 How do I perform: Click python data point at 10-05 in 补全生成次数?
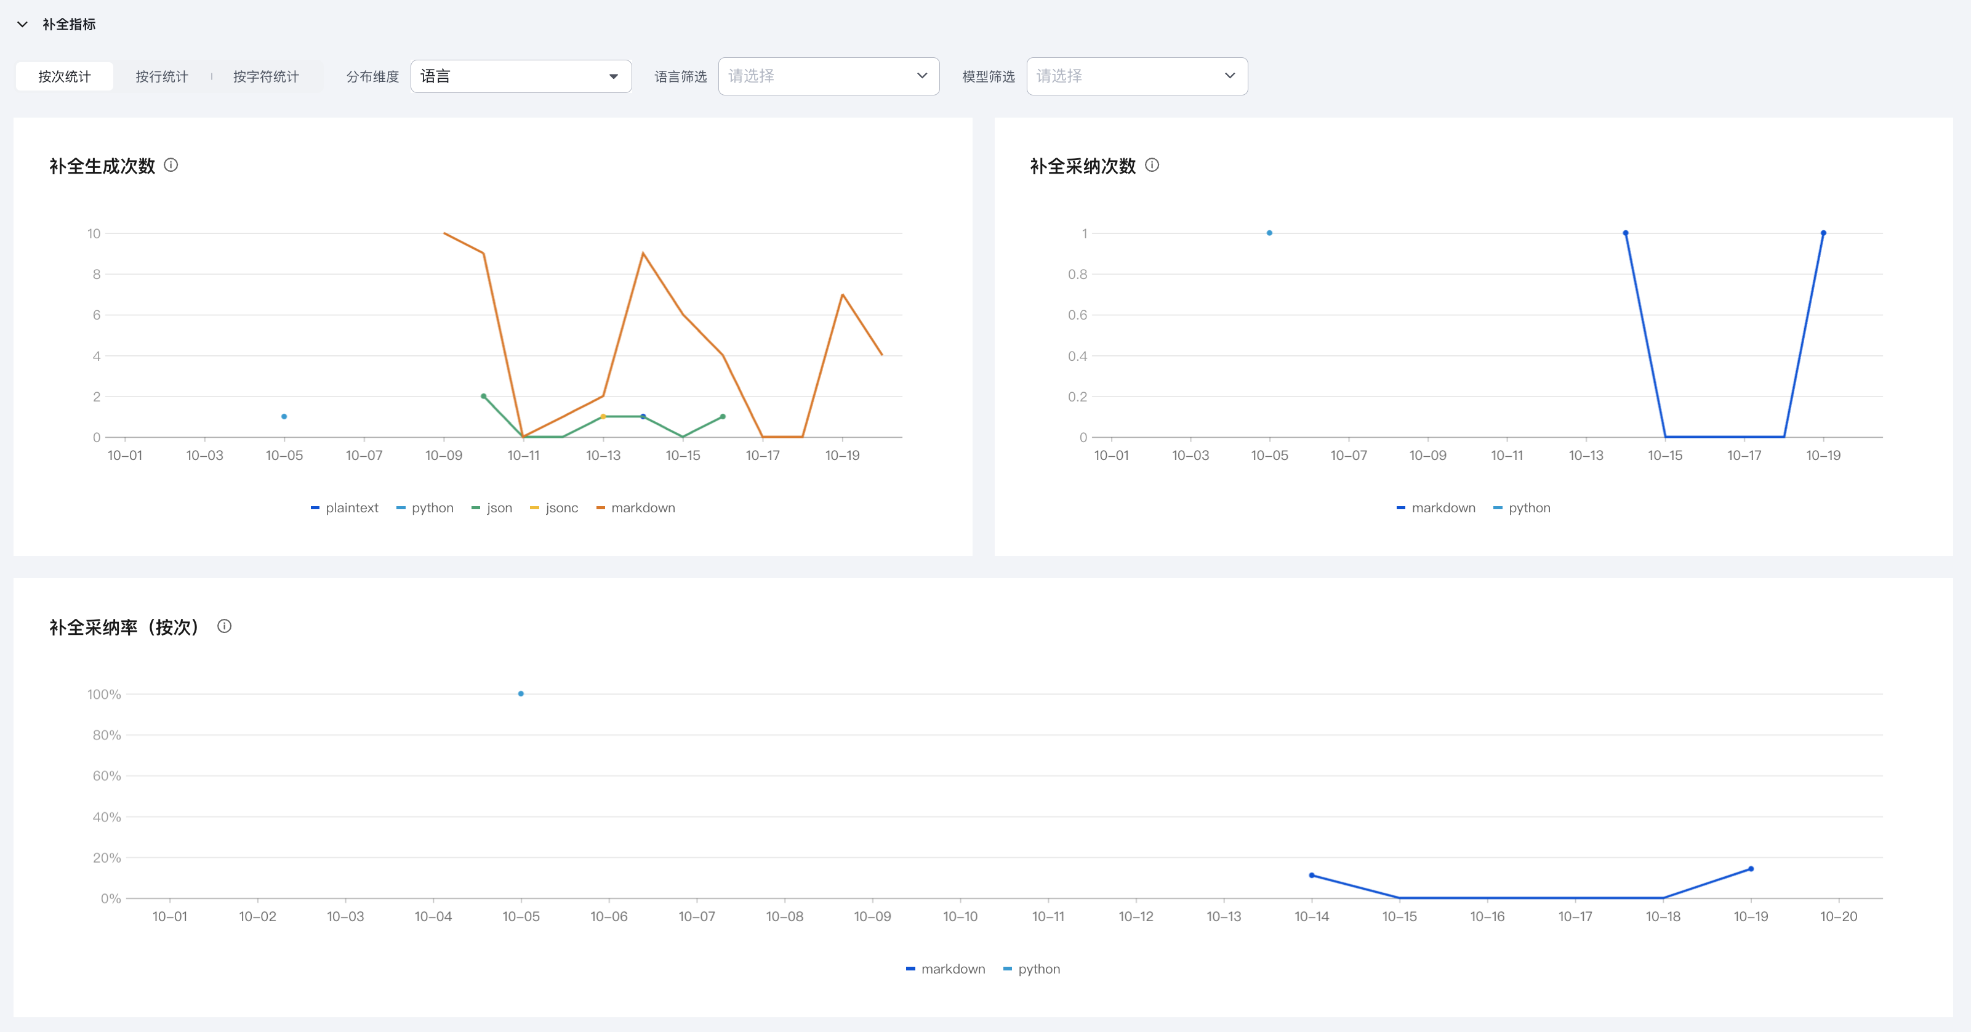[x=284, y=416]
